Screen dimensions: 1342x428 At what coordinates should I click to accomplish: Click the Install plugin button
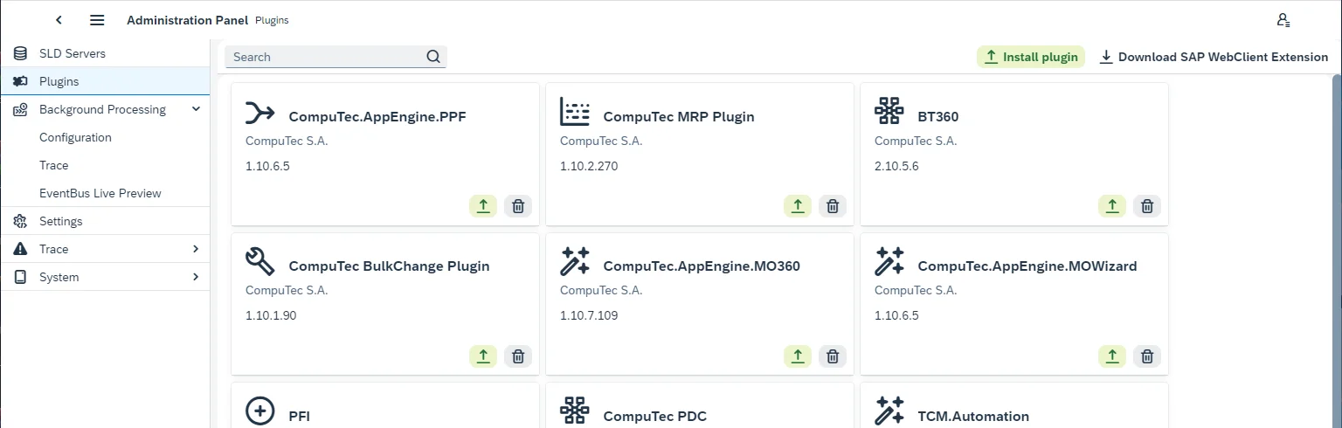[x=1030, y=57]
